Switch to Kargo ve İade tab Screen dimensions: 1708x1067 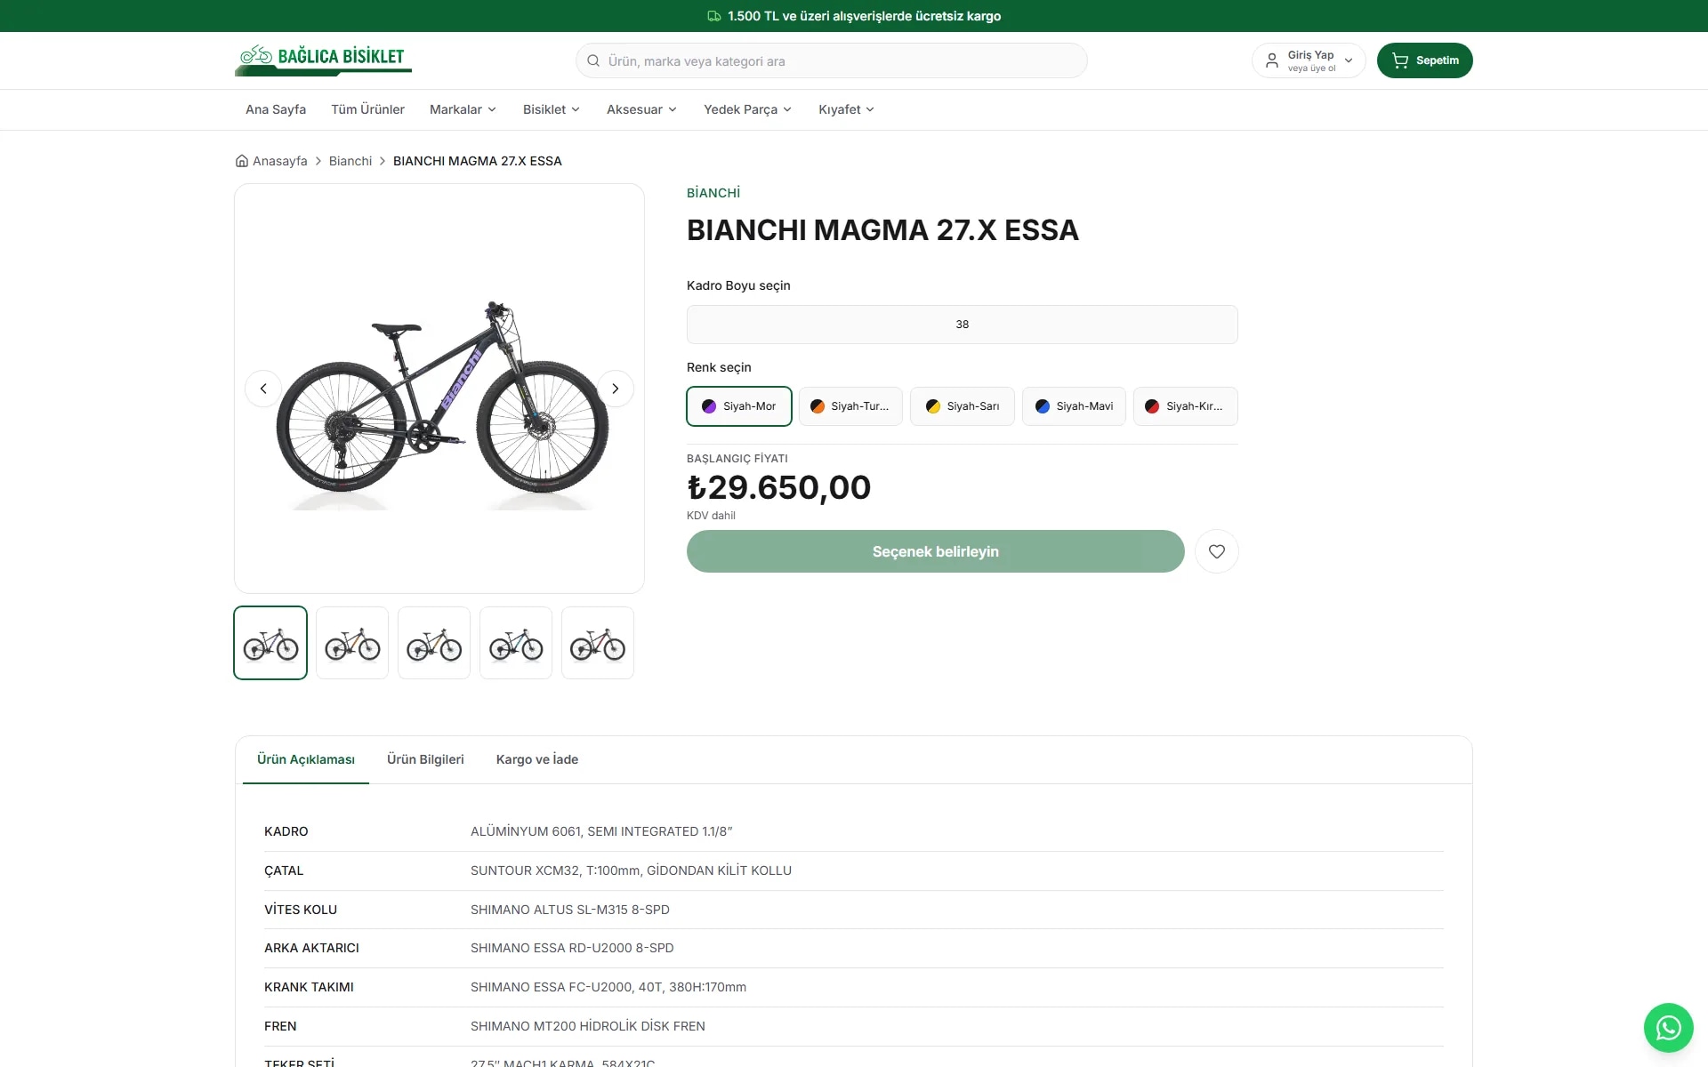537,759
